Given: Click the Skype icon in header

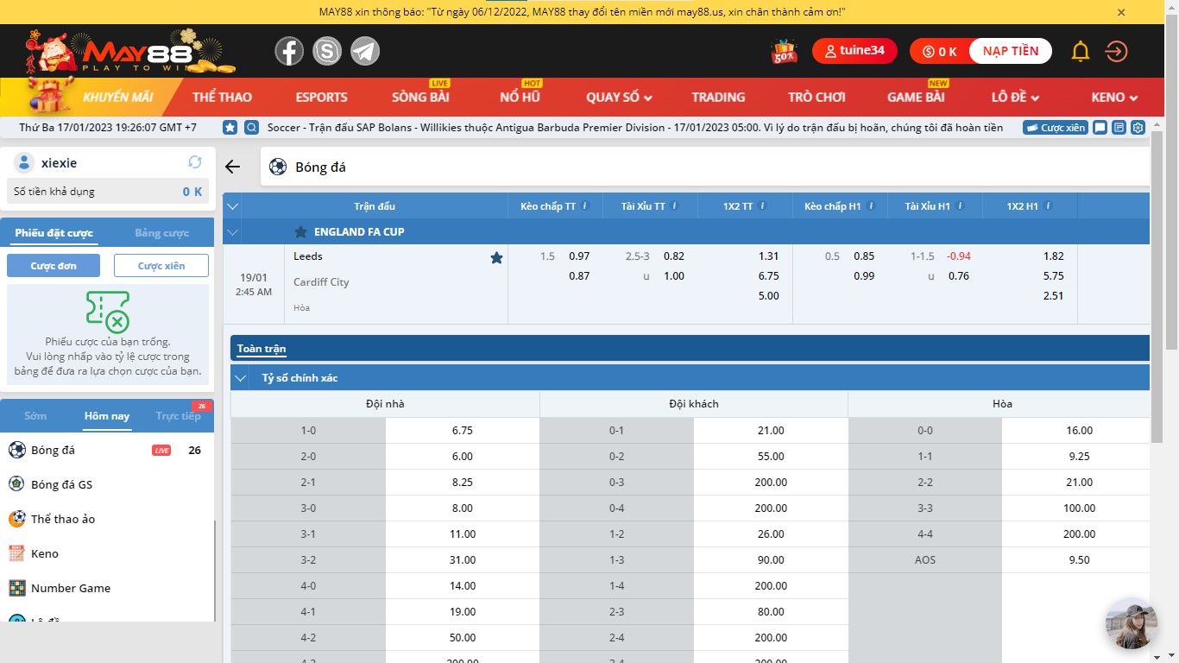Looking at the screenshot, I should click(x=327, y=52).
